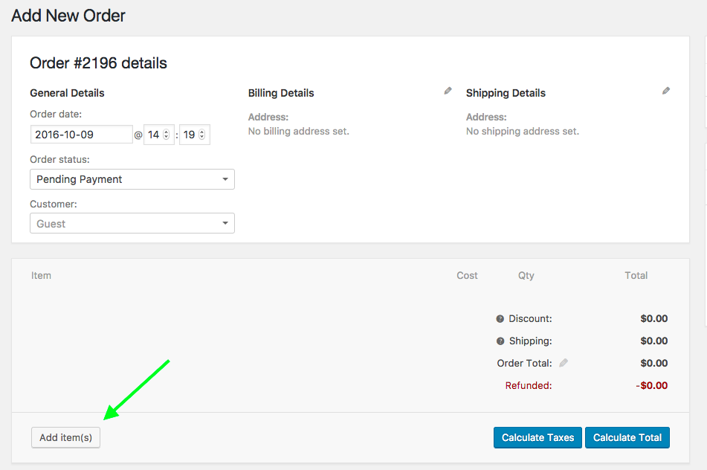Edit order total using pencil icon
Screen dimensions: 707x470
(564, 363)
